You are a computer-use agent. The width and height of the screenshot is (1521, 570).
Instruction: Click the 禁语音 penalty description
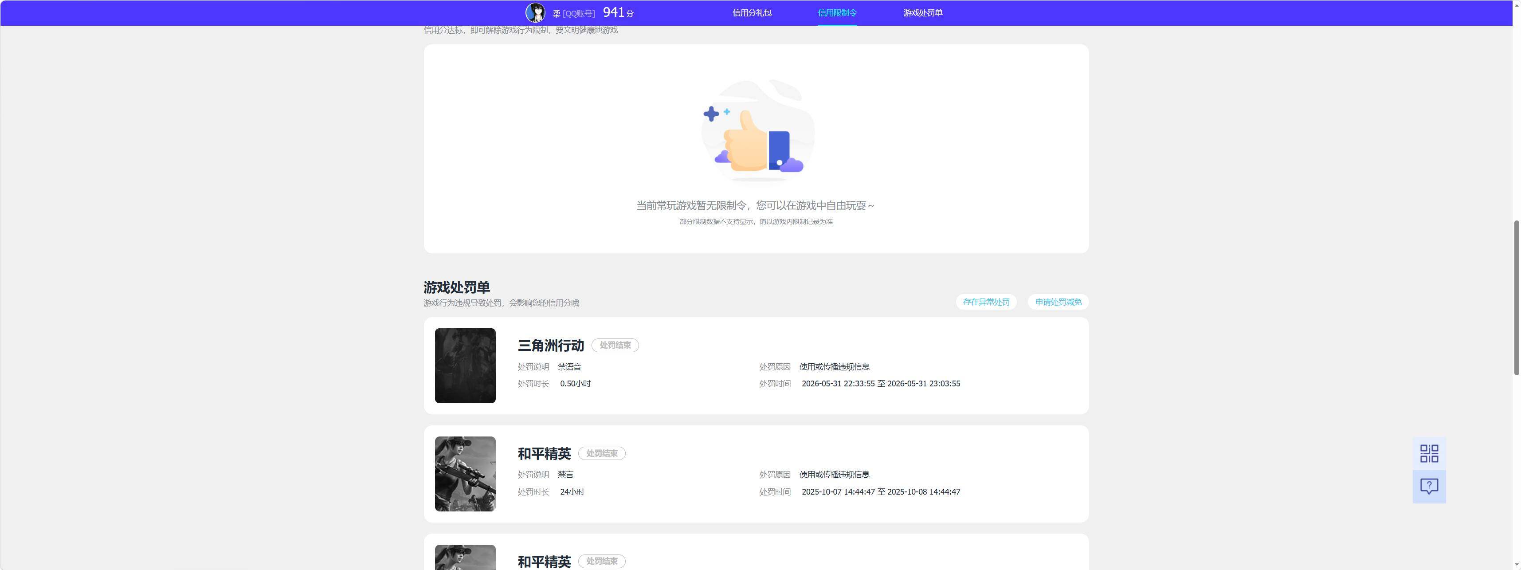(x=569, y=367)
